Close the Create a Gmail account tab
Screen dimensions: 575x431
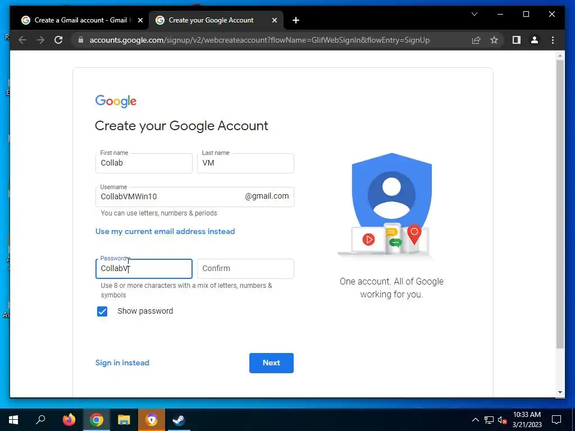click(x=140, y=20)
